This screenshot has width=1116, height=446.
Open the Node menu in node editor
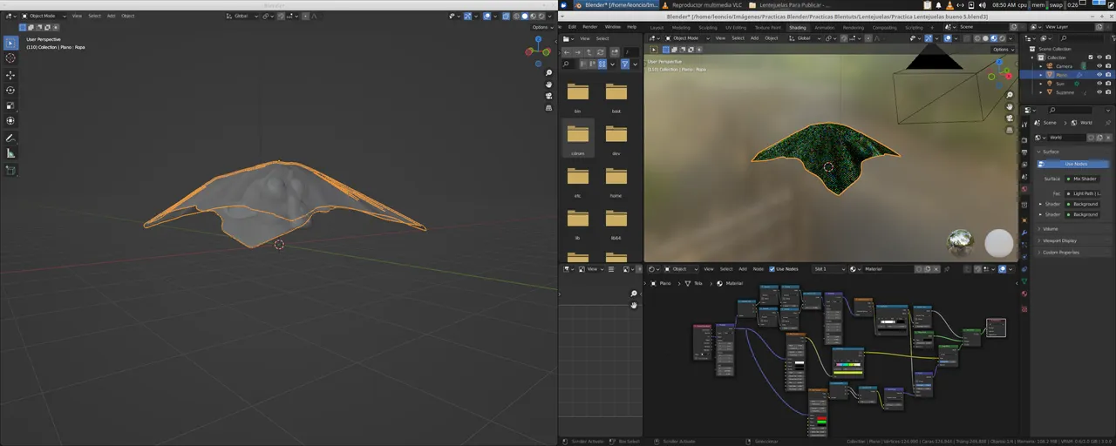click(x=758, y=269)
